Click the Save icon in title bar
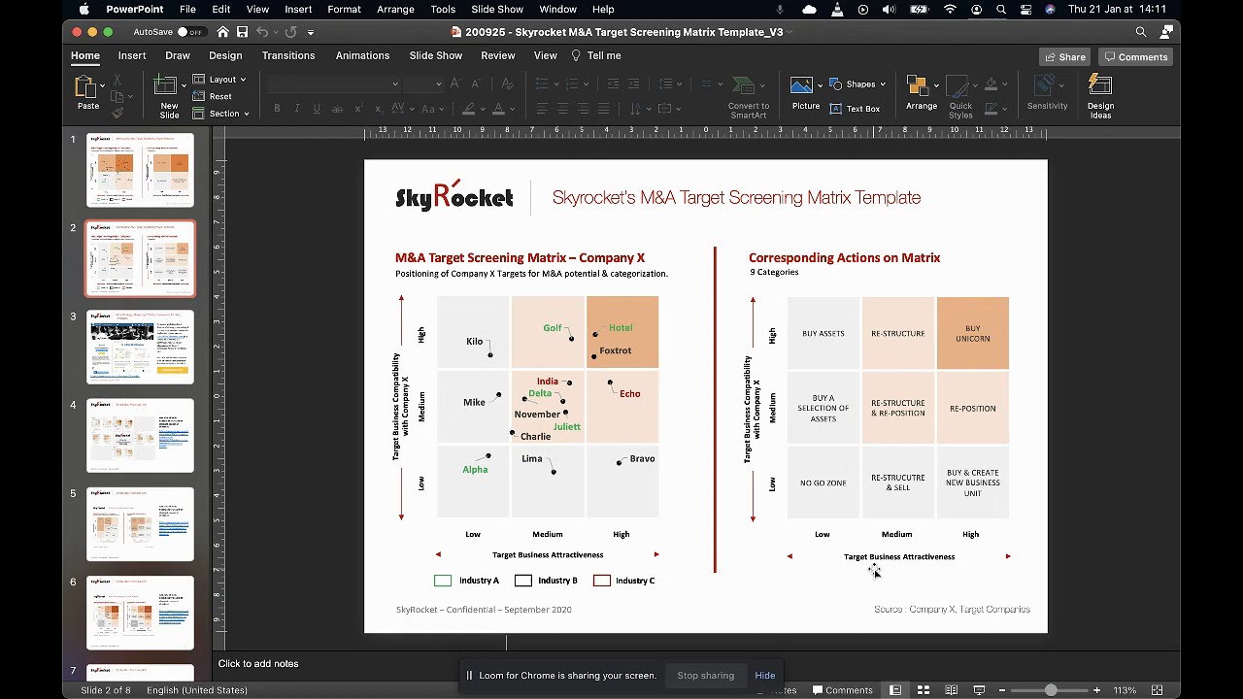1243x699 pixels. click(x=242, y=32)
